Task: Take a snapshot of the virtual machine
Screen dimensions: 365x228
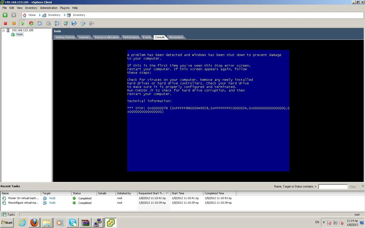Action: tap(40, 24)
